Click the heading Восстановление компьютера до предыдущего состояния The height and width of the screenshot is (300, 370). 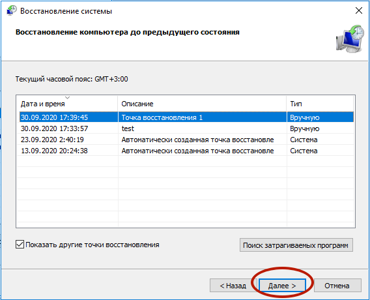click(128, 32)
